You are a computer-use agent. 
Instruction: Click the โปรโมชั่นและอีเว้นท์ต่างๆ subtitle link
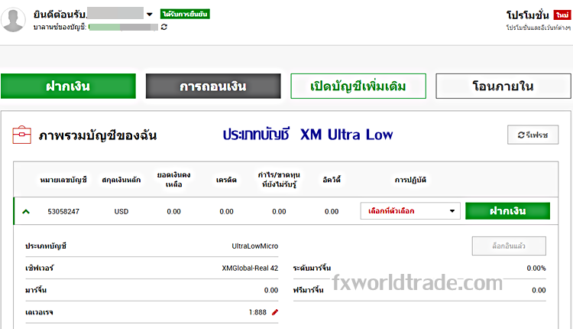click(537, 28)
